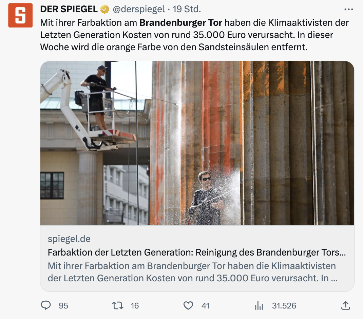Click the 95 replies count
The width and height of the screenshot is (363, 319).
pyautogui.click(x=63, y=306)
